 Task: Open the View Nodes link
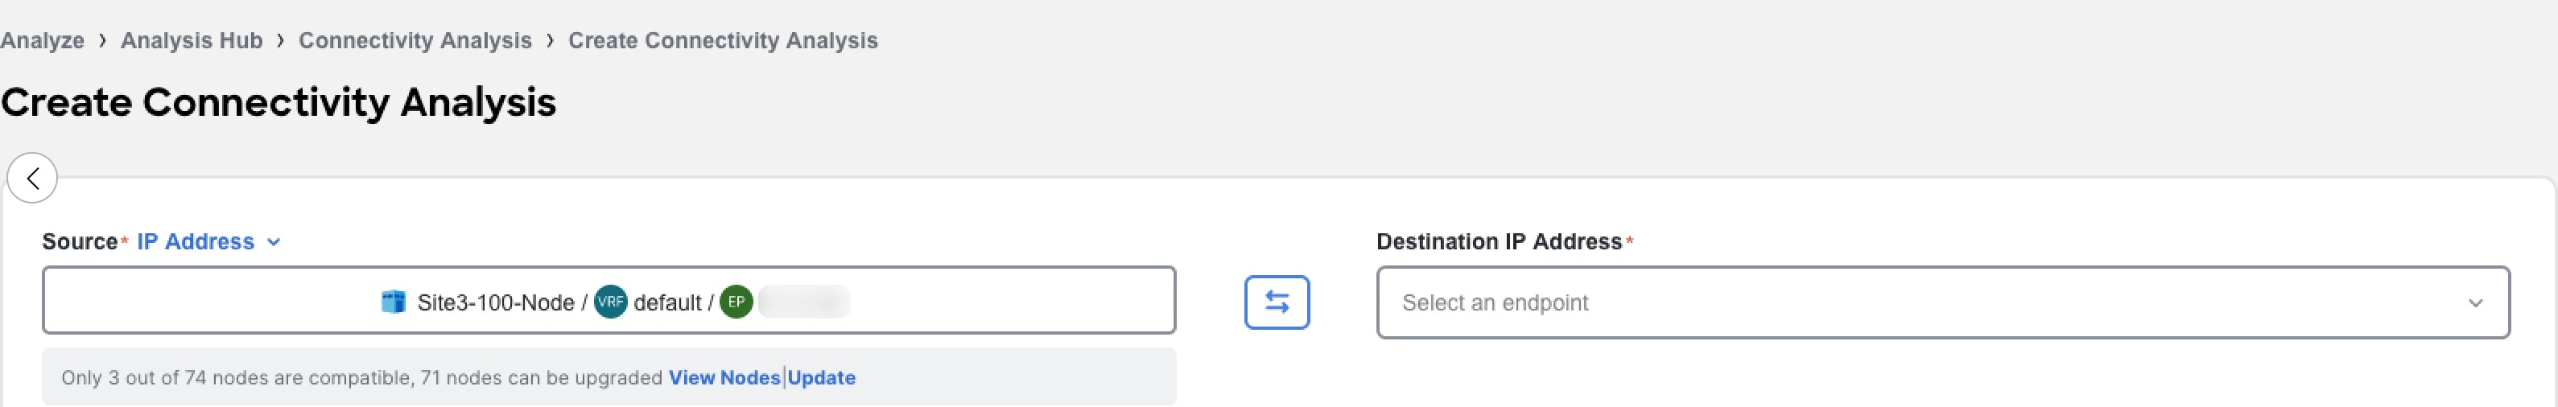[x=724, y=377]
